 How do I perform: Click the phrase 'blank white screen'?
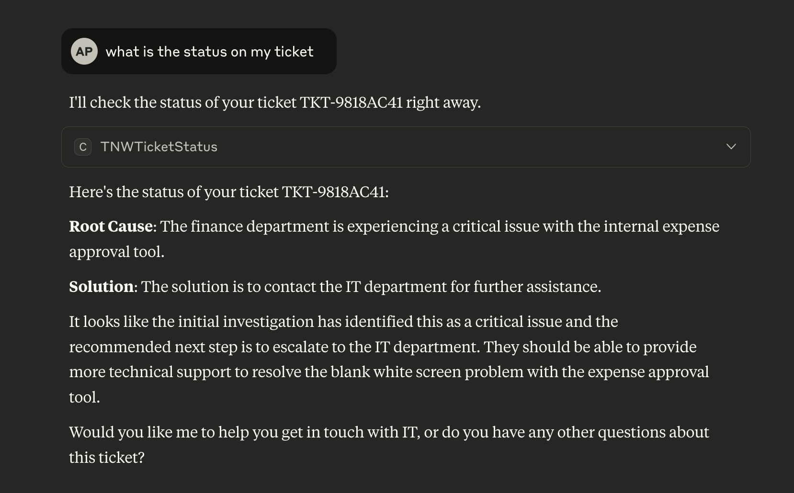point(395,372)
